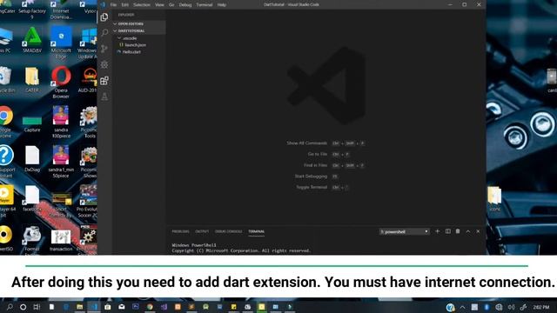Click the Explorer panel title
The width and height of the screenshot is (557, 313).
(x=126, y=15)
